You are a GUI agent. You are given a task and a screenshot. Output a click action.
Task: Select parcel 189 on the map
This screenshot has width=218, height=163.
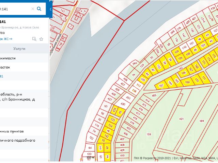tap(202, 121)
